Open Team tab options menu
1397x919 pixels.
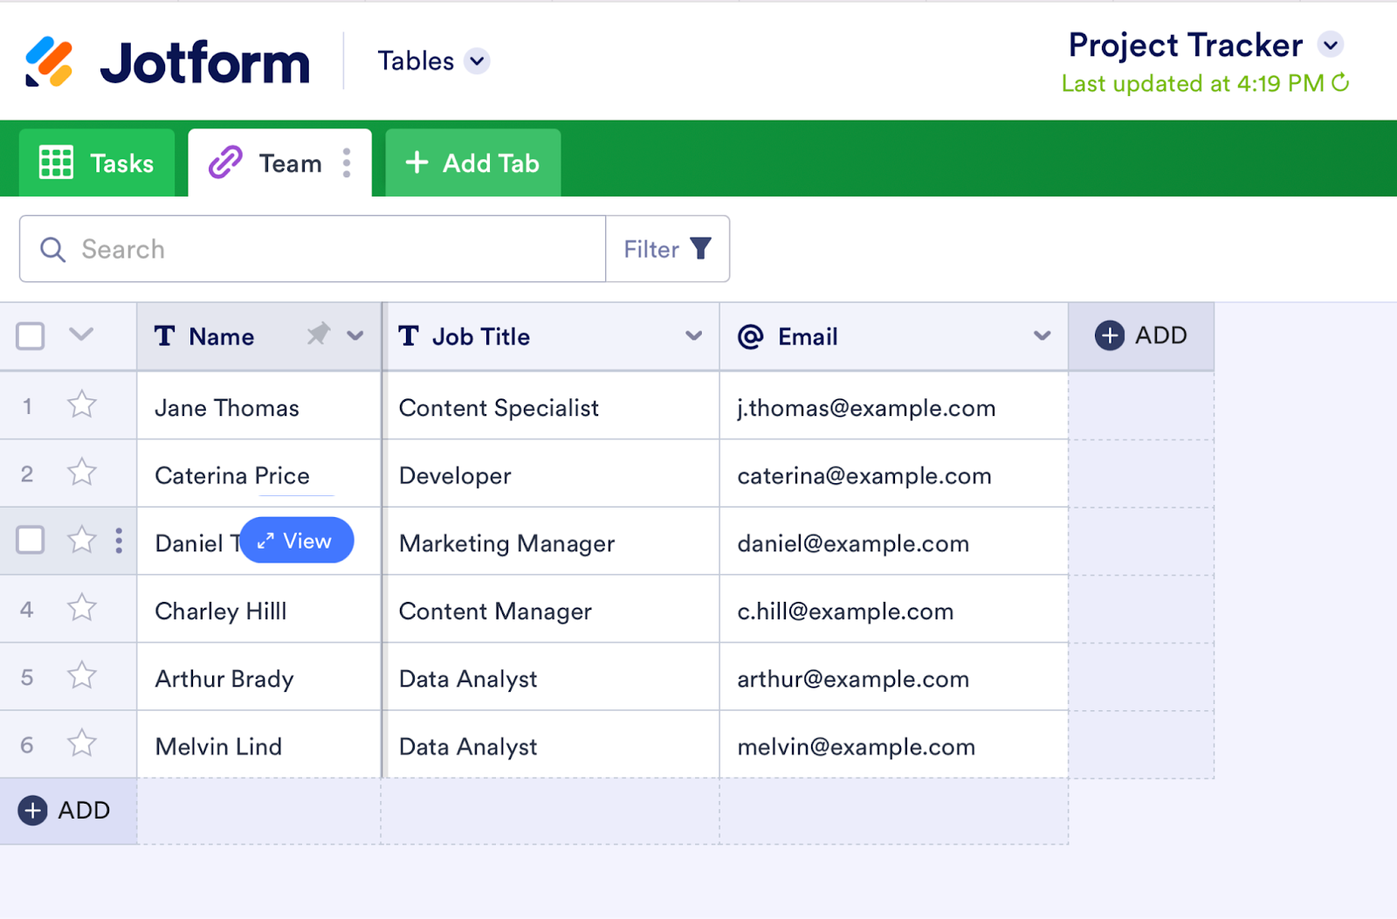click(x=347, y=163)
